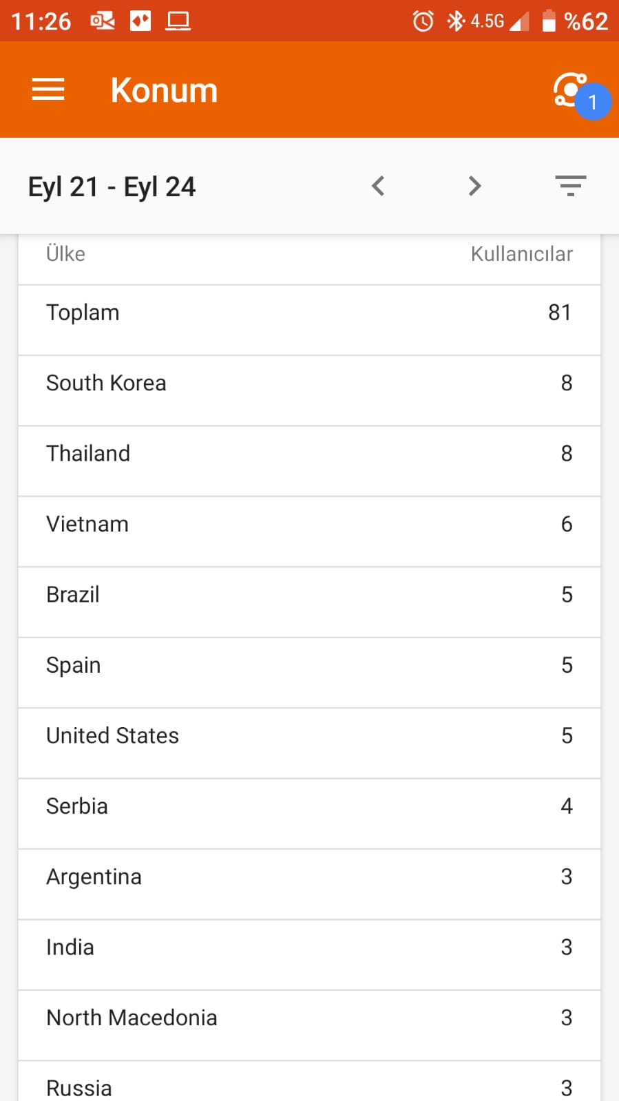619x1101 pixels.
Task: Go to next date range arrow
Action: [x=474, y=186]
